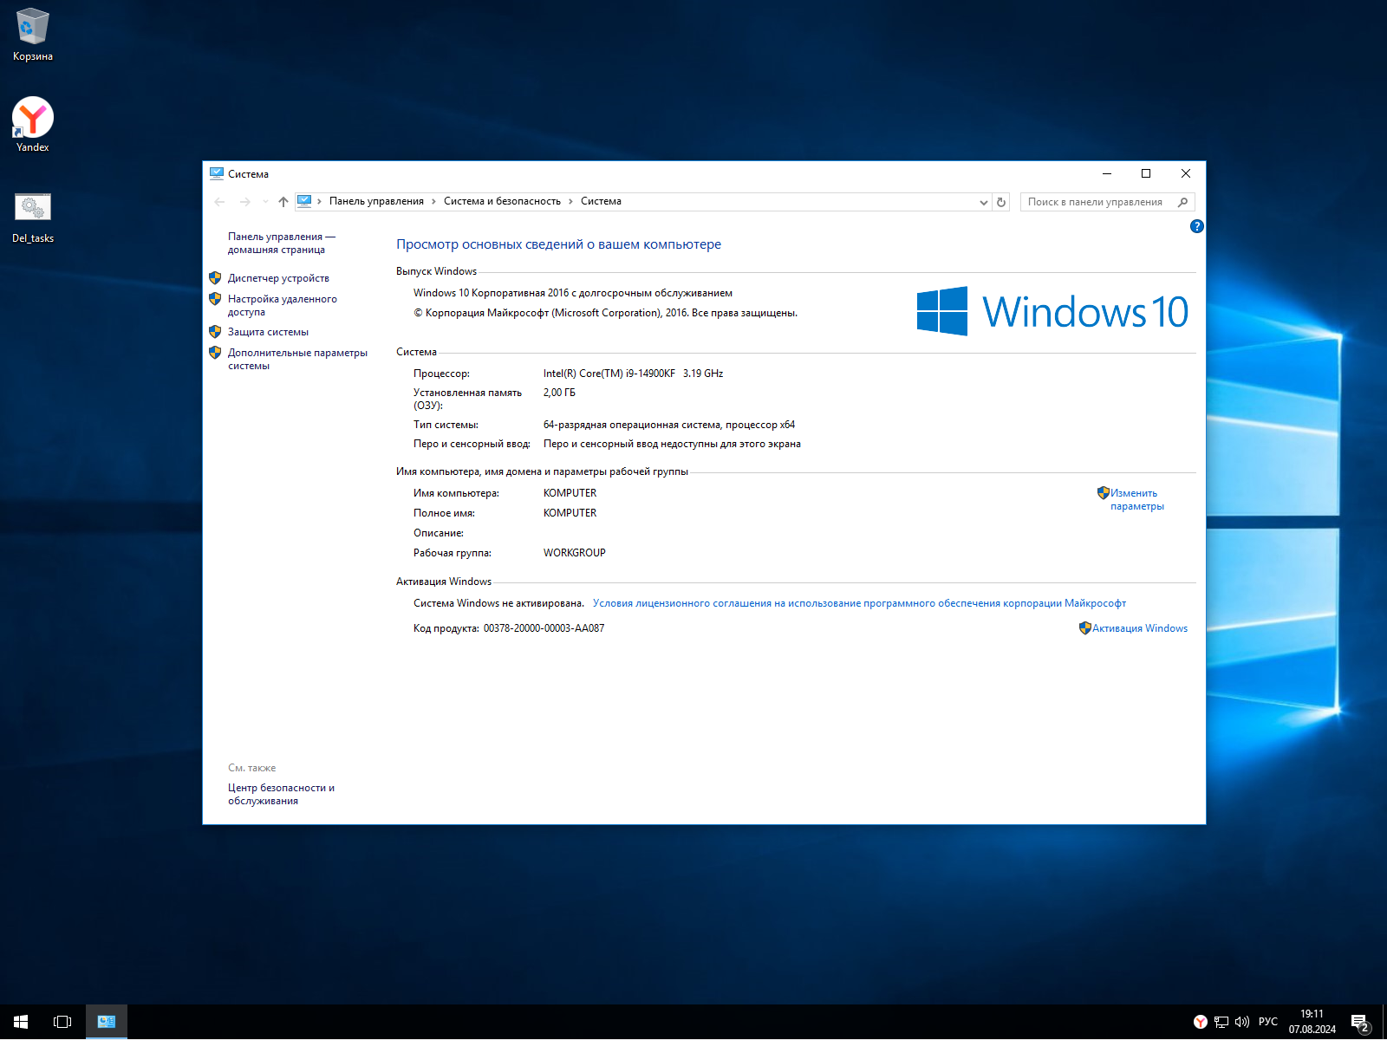Screen dimensions: 1387x1040
Task: Click Система и безопасность breadcrumb
Action: 502,201
